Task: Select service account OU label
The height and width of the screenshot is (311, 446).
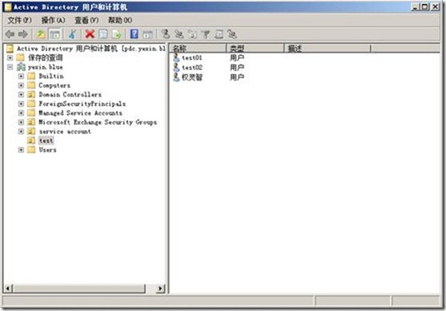Action: click(x=65, y=132)
